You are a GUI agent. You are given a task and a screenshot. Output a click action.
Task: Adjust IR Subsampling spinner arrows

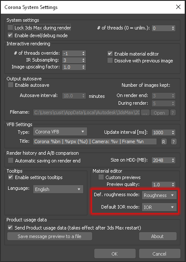pyautogui.click(x=84, y=60)
